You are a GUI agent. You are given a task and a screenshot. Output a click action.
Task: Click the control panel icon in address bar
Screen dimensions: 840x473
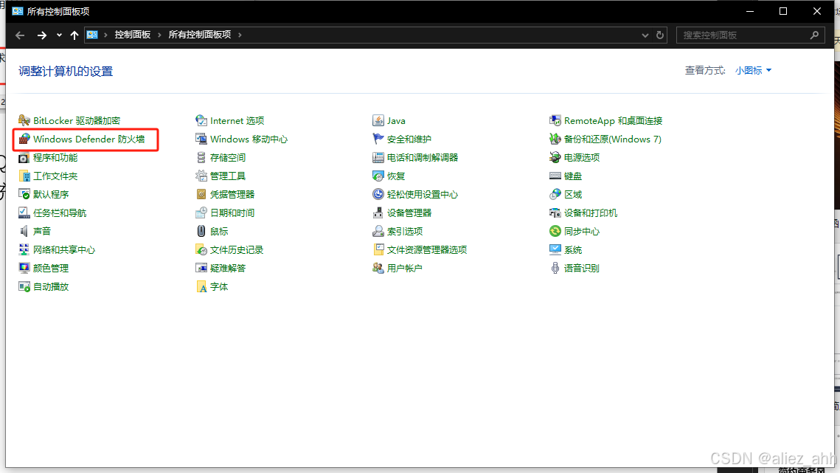click(x=92, y=35)
